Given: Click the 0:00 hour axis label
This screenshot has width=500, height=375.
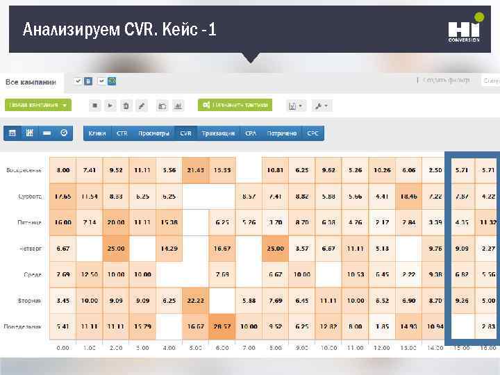Looking at the screenshot, I should (x=62, y=348).
